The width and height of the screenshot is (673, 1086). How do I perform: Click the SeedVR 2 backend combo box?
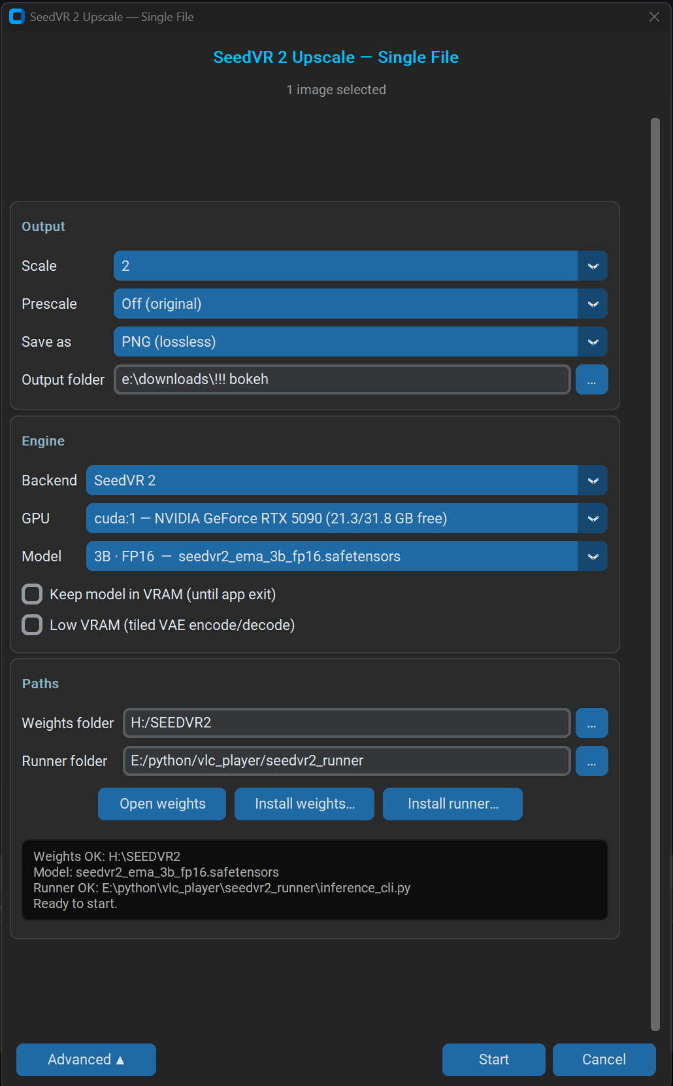coord(347,481)
